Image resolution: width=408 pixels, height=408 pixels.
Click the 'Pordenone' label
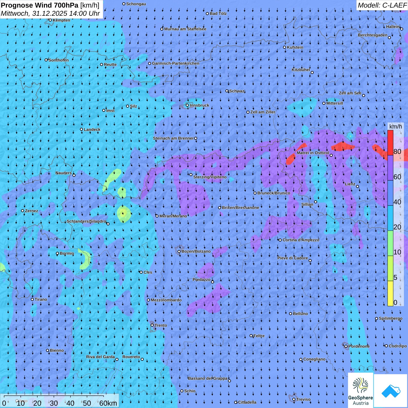coord(359,346)
